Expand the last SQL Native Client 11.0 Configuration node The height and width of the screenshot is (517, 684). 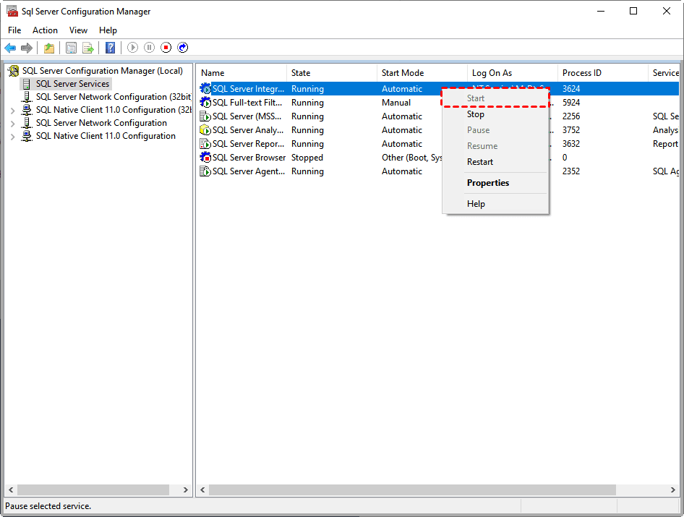(12, 137)
